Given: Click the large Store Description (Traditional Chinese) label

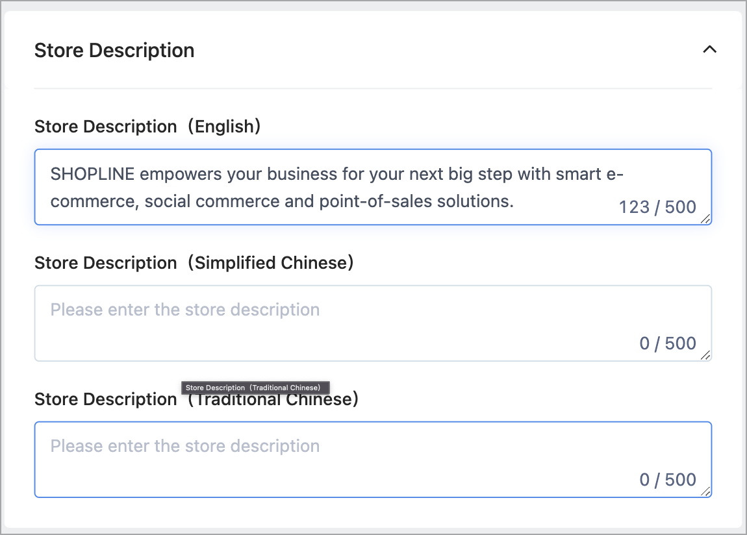Looking at the screenshot, I should click(196, 399).
